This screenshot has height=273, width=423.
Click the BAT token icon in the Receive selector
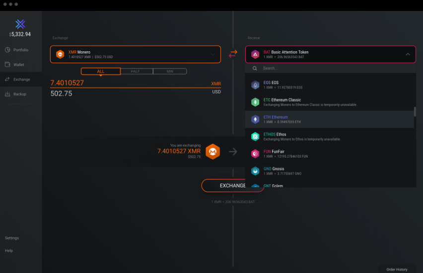tap(255, 54)
